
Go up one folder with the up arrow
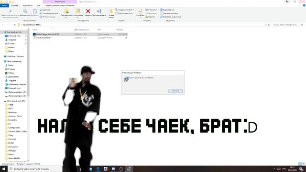point(15,25)
